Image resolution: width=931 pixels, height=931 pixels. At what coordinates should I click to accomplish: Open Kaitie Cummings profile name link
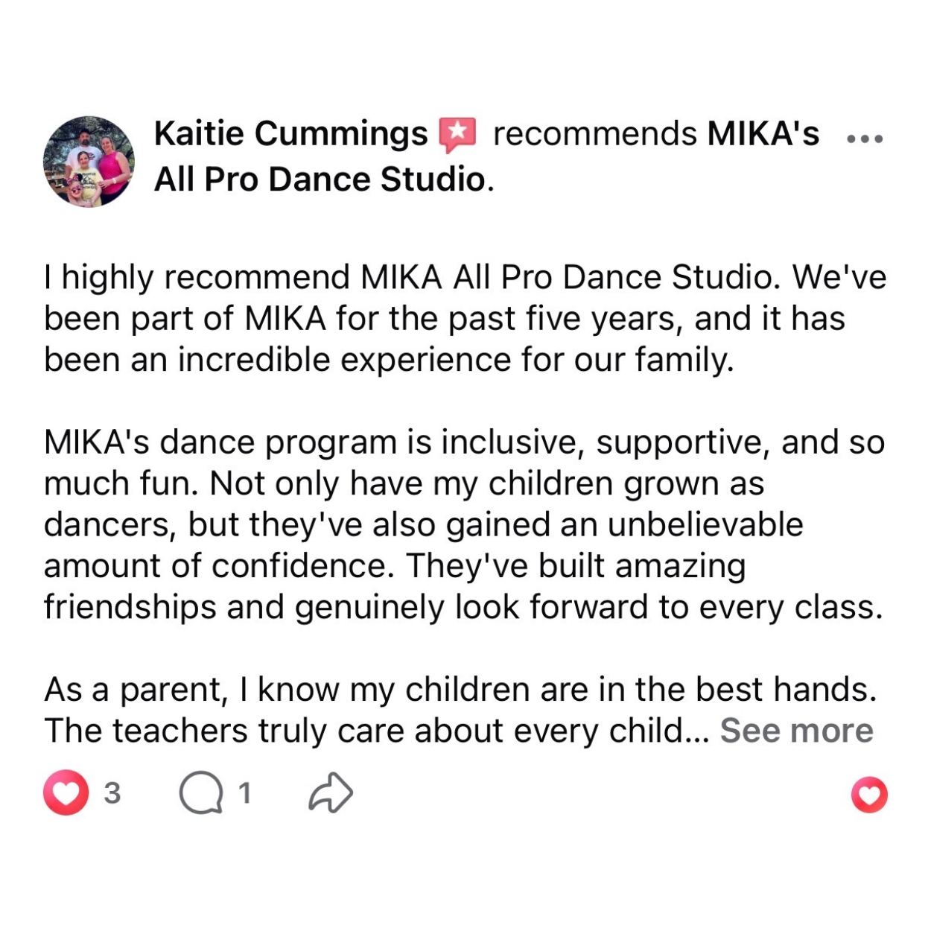click(x=290, y=134)
